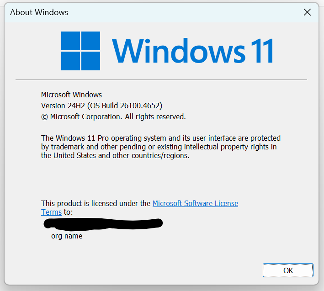
Task: Open the Microsoft Software License link
Action: 195,203
